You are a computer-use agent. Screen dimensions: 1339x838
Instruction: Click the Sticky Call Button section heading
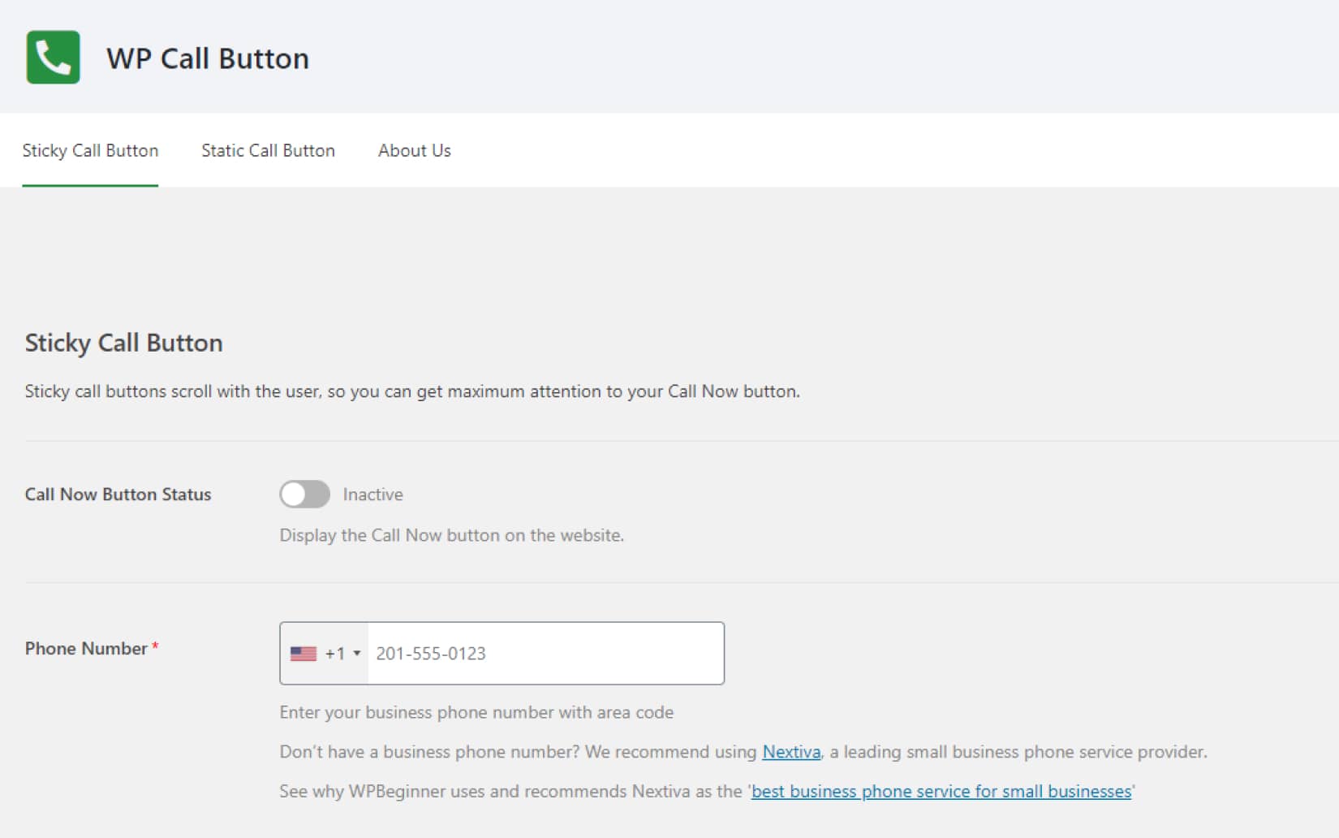[x=123, y=342]
